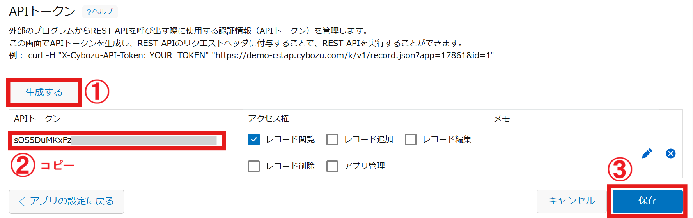This screenshot has width=693, height=218.
Task: Check the レコード削除 checkbox
Action: coord(254,166)
